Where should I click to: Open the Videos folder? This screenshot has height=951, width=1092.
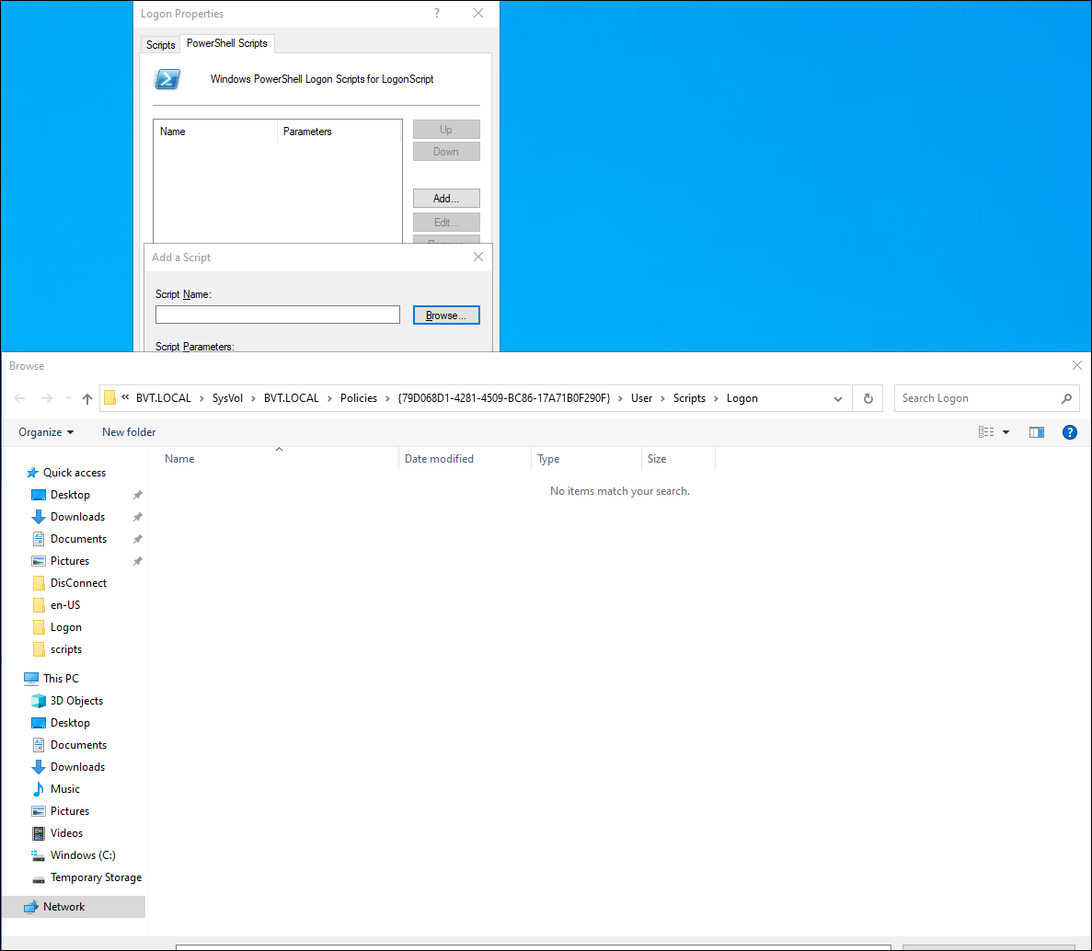(66, 833)
